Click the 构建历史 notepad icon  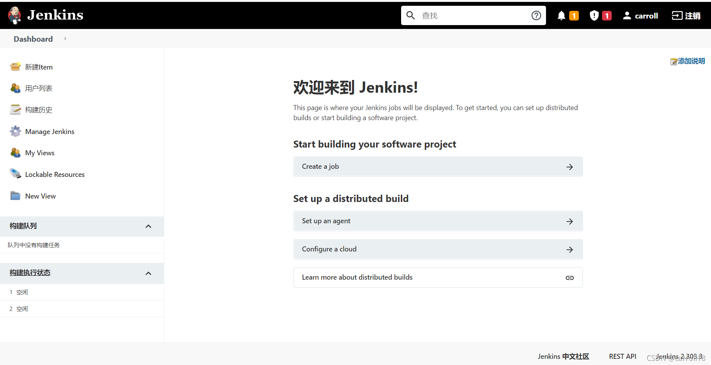pos(15,110)
